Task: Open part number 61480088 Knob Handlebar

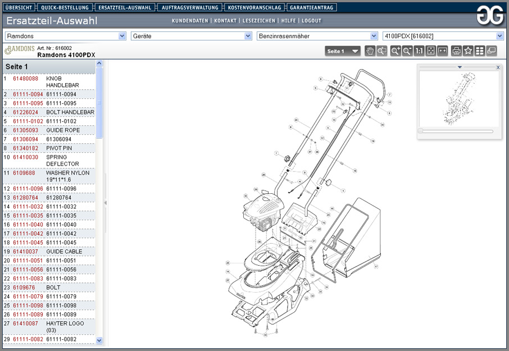Action: [x=25, y=79]
